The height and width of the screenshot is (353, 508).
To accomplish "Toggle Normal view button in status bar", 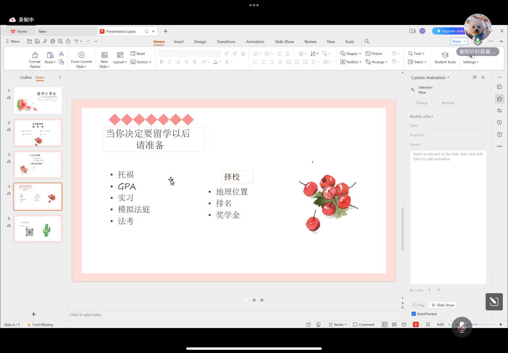I will [385, 324].
